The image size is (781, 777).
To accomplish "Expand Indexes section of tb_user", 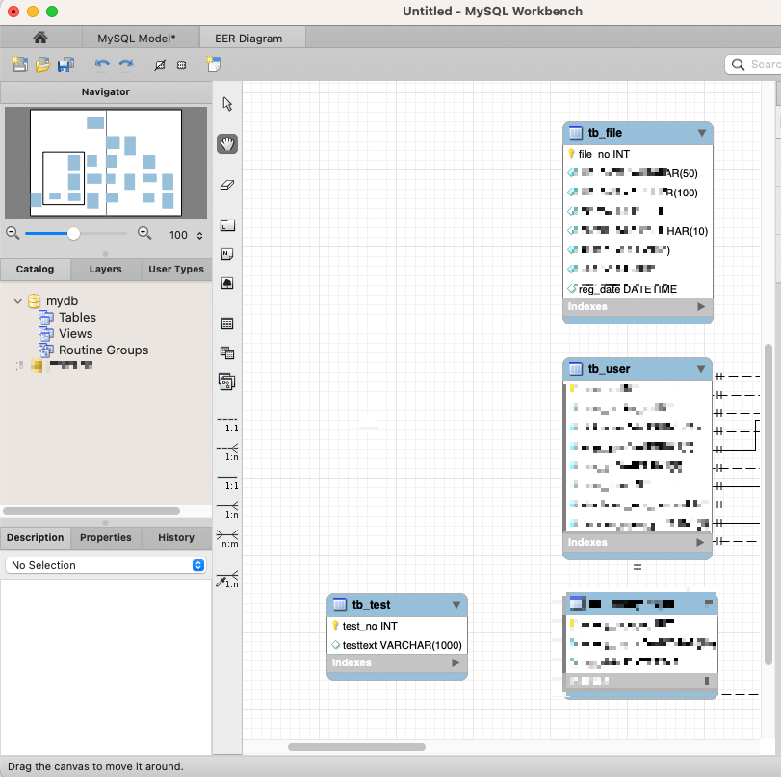I will (x=700, y=542).
